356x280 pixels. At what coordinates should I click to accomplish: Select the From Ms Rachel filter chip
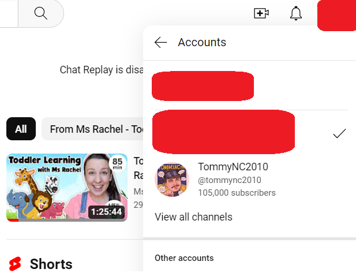click(92, 129)
